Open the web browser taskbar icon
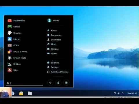Screen dimensions: 139x104 [13, 93]
